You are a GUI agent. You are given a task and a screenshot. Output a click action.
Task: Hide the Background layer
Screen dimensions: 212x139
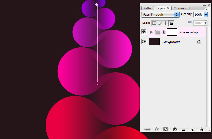tap(144, 42)
